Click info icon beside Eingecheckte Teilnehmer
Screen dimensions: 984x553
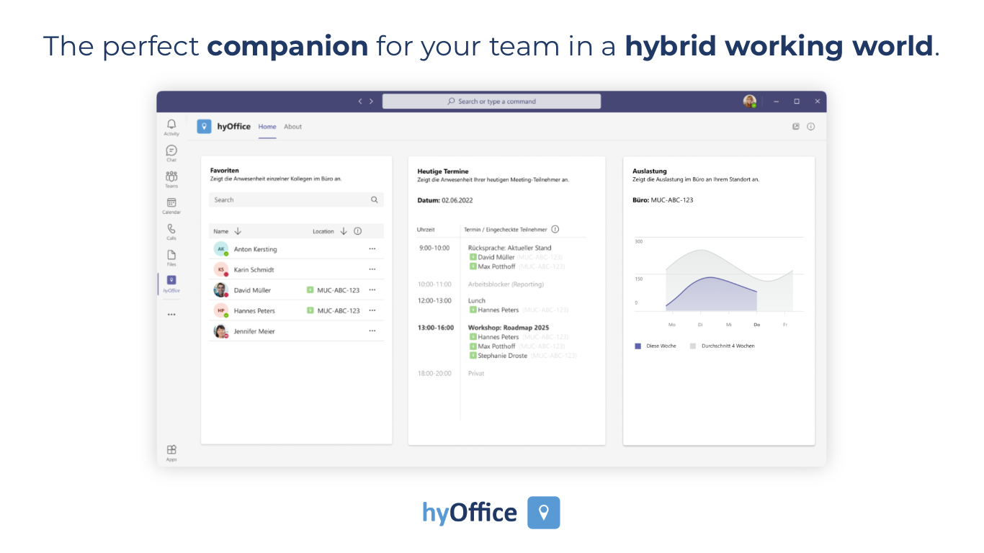(x=555, y=230)
